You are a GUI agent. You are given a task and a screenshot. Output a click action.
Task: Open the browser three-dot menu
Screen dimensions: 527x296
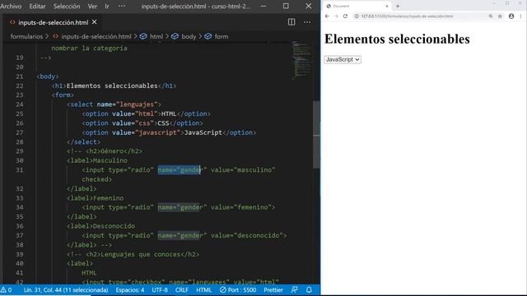tap(520, 16)
